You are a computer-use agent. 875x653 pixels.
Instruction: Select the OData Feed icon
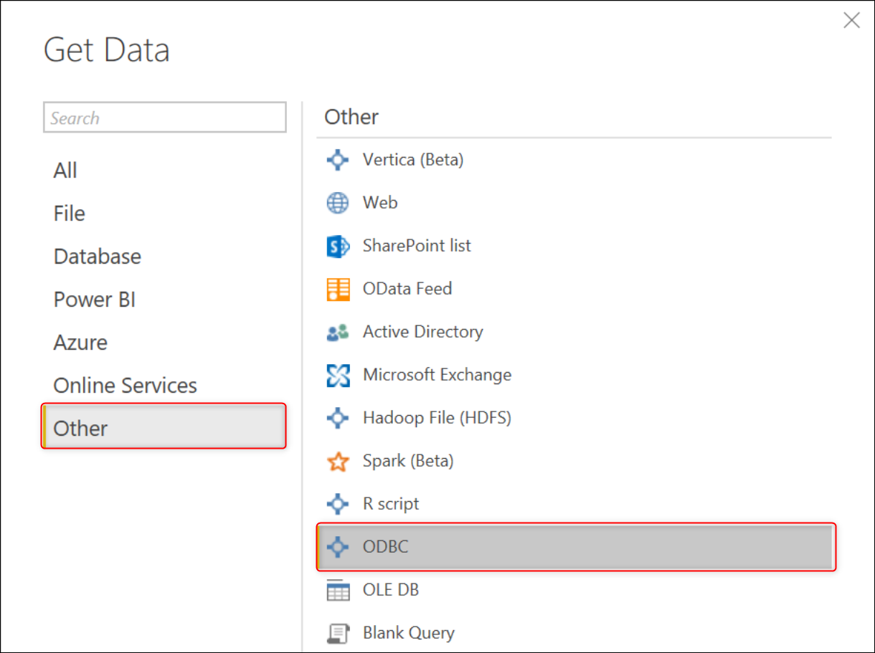click(337, 289)
